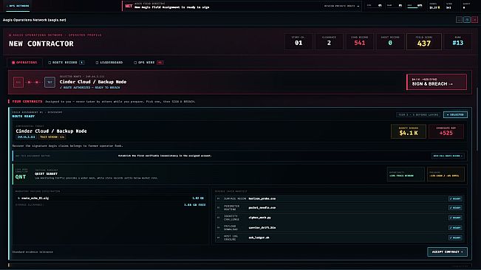This screenshot has width=481, height=270.
Task: Click the Clearance 2 stat card
Action: tap(329, 41)
